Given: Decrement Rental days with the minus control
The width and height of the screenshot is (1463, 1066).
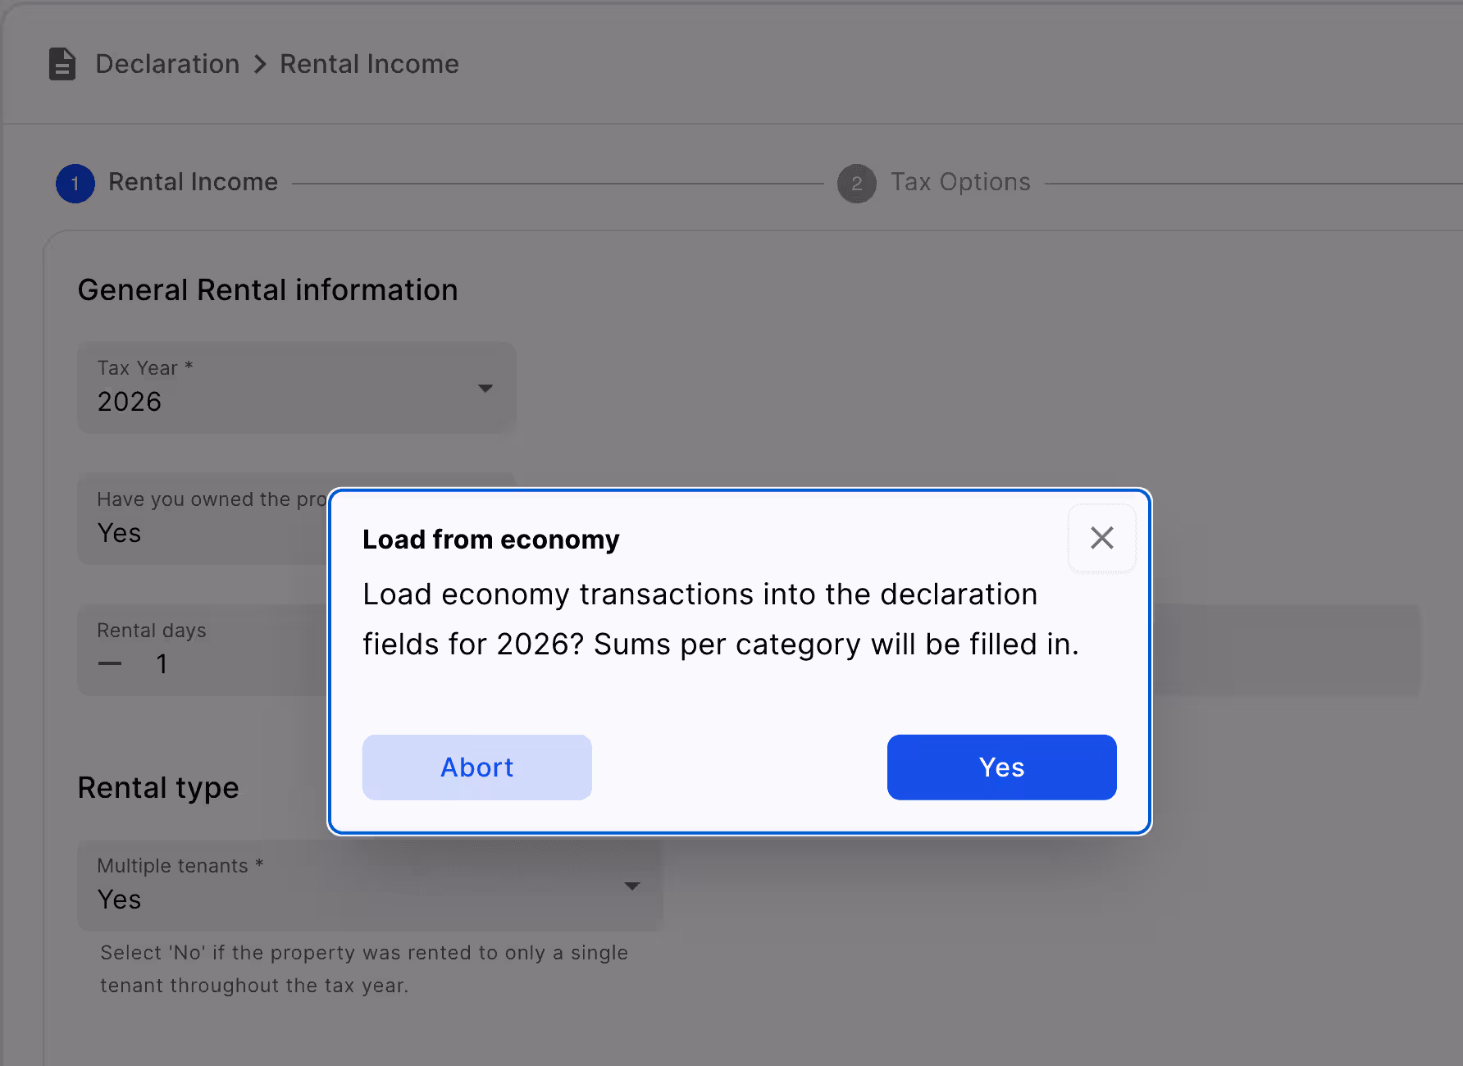Looking at the screenshot, I should 109,664.
